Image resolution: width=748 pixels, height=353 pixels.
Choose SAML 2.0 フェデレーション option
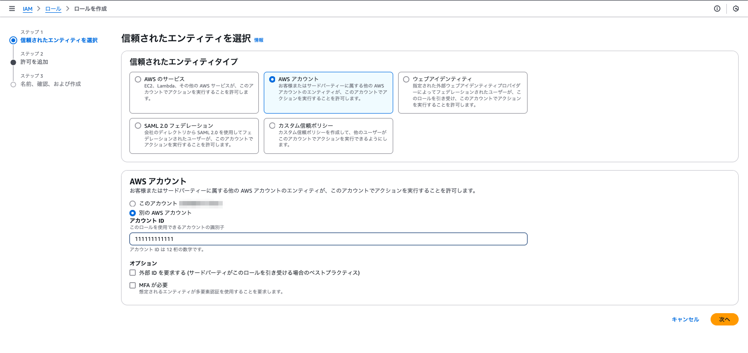(138, 125)
